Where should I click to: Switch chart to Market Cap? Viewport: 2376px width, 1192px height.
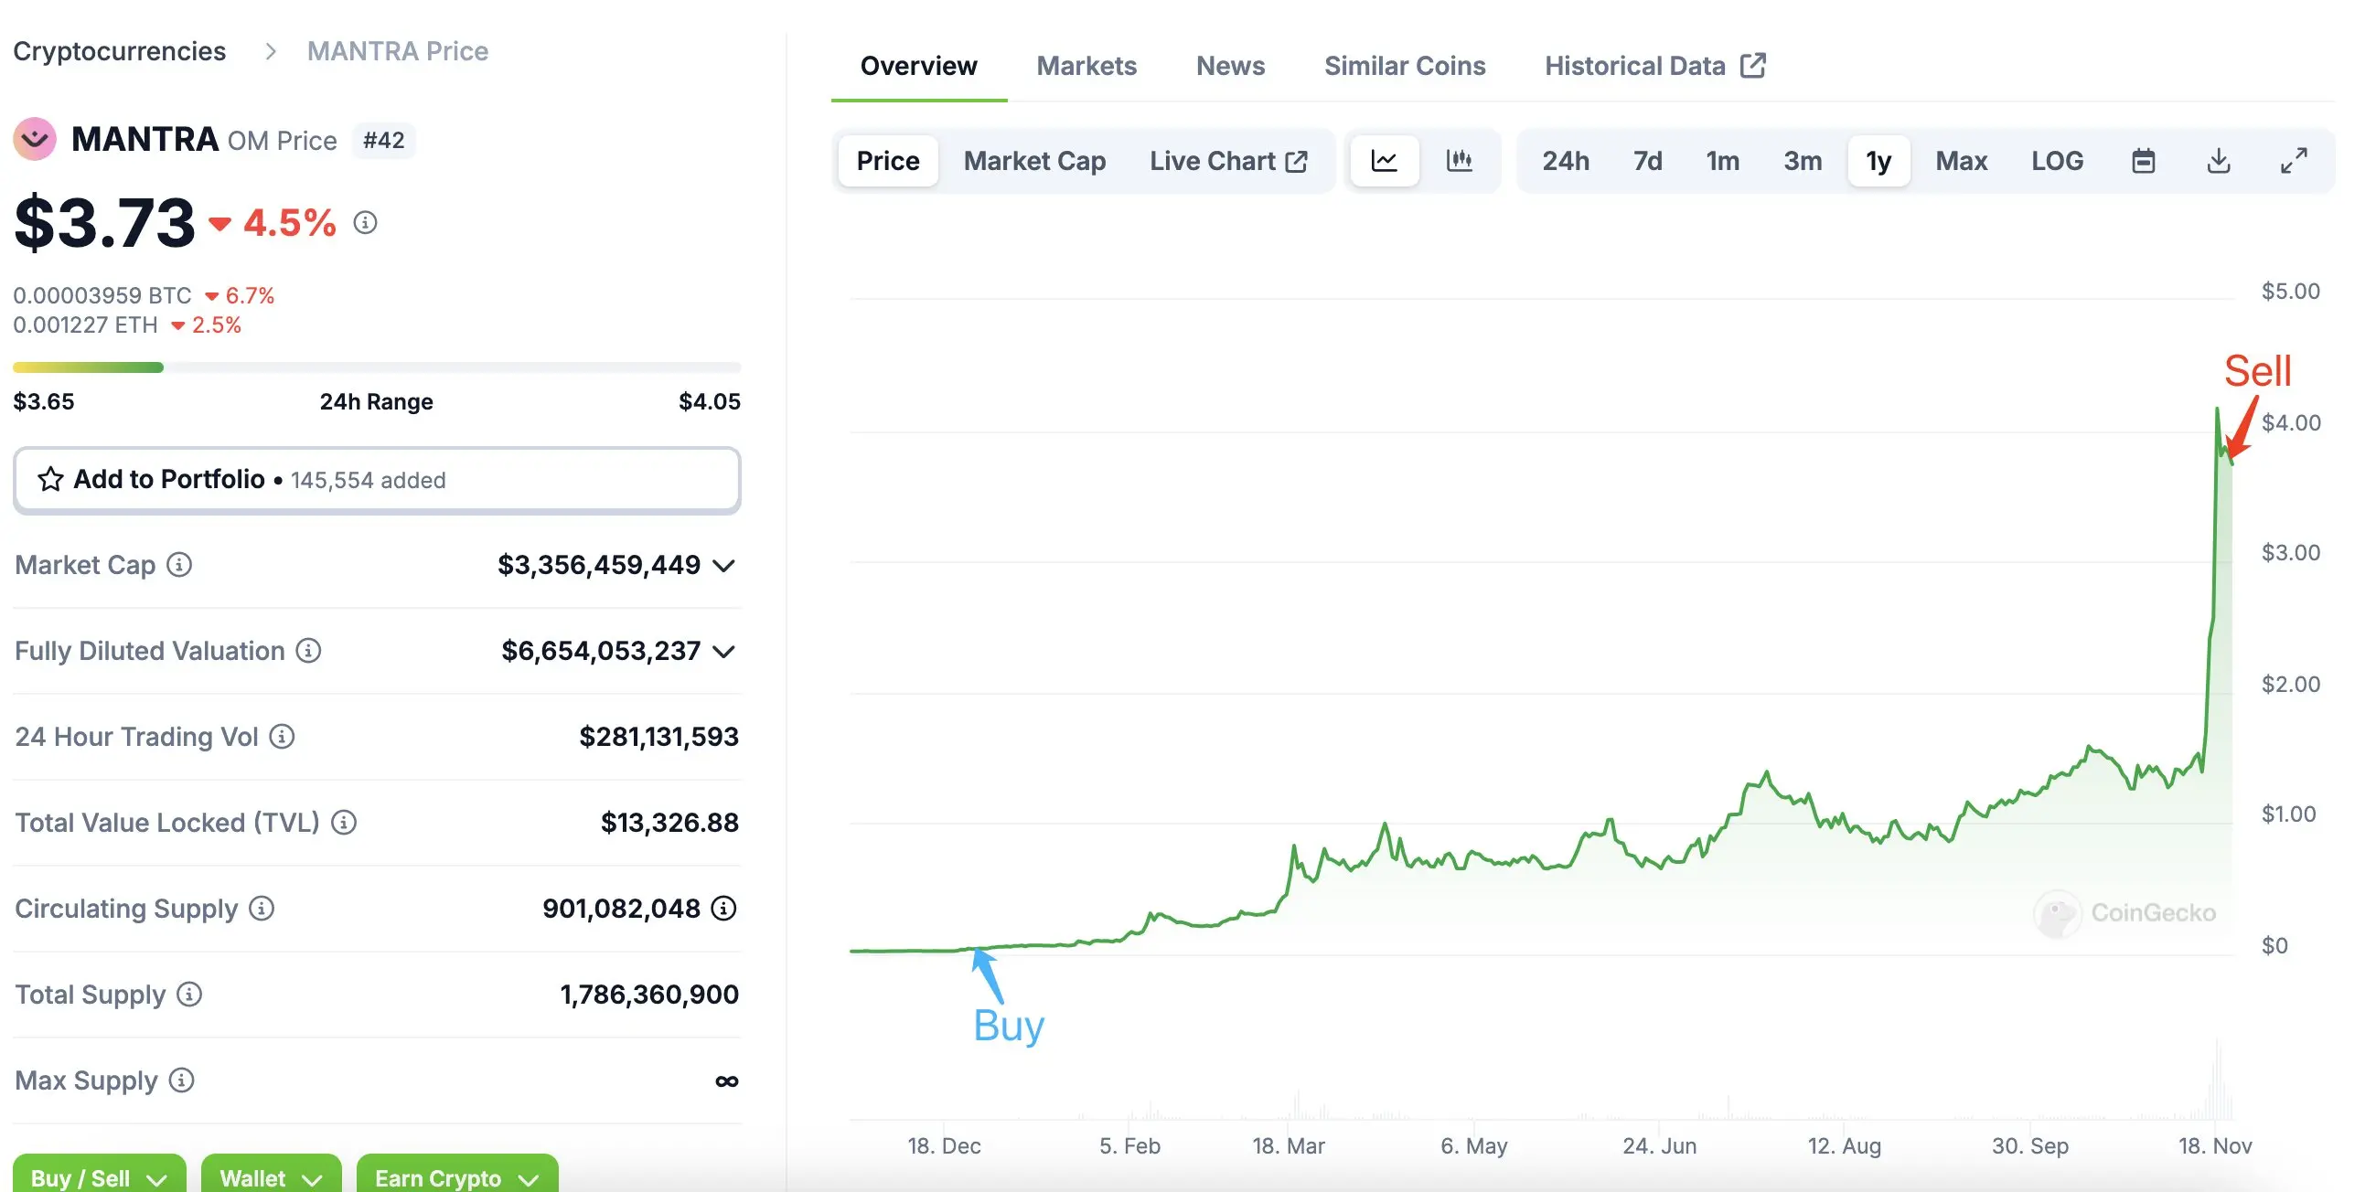click(x=1034, y=161)
